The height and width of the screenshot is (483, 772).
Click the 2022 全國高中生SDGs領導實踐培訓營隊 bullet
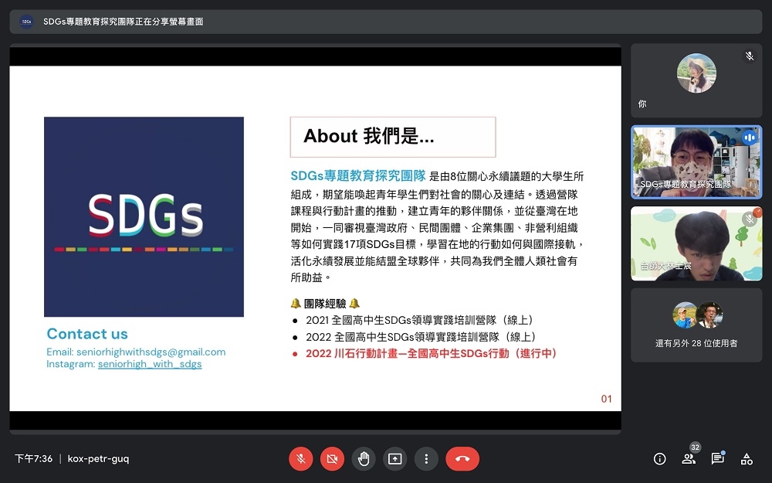[421, 337]
